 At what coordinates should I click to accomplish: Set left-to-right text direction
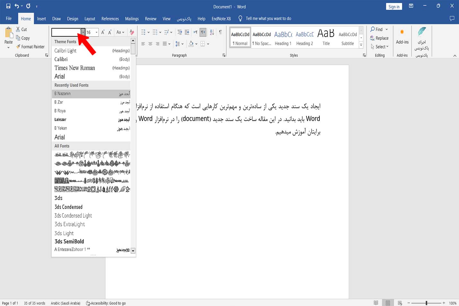coord(195,32)
